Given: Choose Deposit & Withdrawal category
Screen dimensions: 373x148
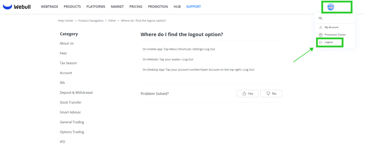Looking at the screenshot, I should click(x=76, y=93).
